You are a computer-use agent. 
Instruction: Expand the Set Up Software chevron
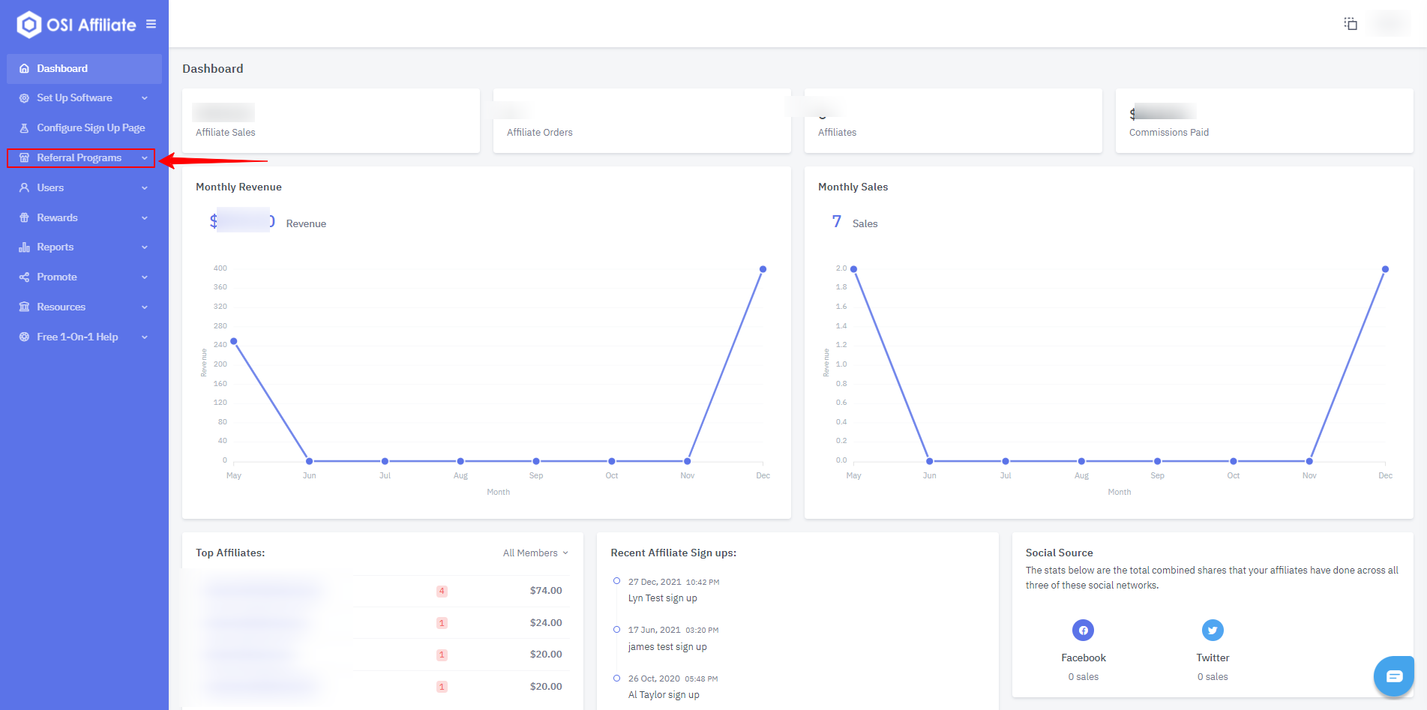(x=145, y=98)
